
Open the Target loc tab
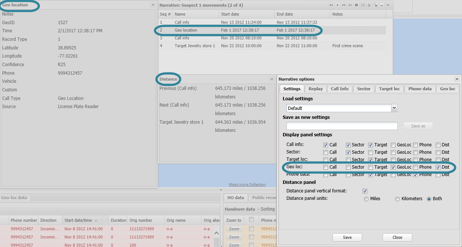tap(389, 89)
